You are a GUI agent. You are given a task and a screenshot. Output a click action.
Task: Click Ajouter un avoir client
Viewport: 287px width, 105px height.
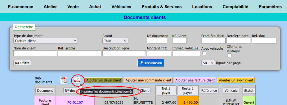click(236, 80)
